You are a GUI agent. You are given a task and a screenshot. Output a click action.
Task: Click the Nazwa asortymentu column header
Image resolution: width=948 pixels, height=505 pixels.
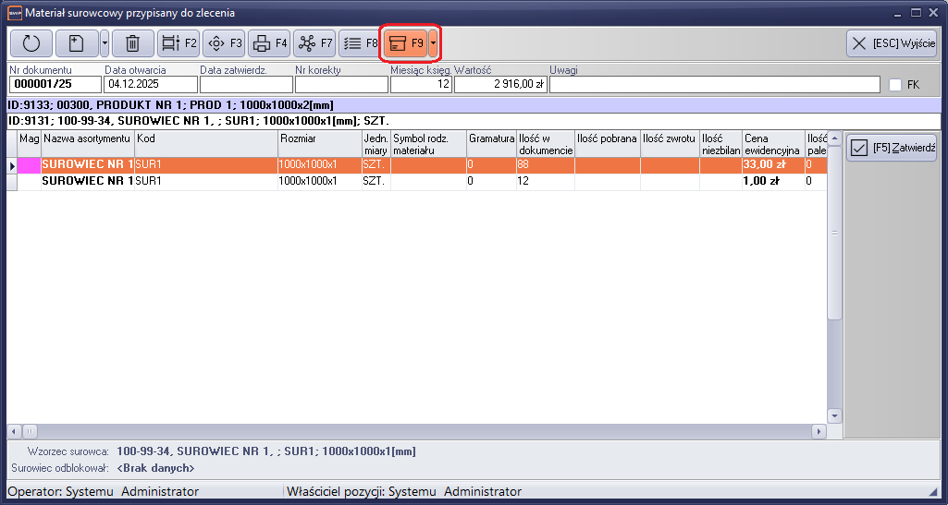pos(88,138)
